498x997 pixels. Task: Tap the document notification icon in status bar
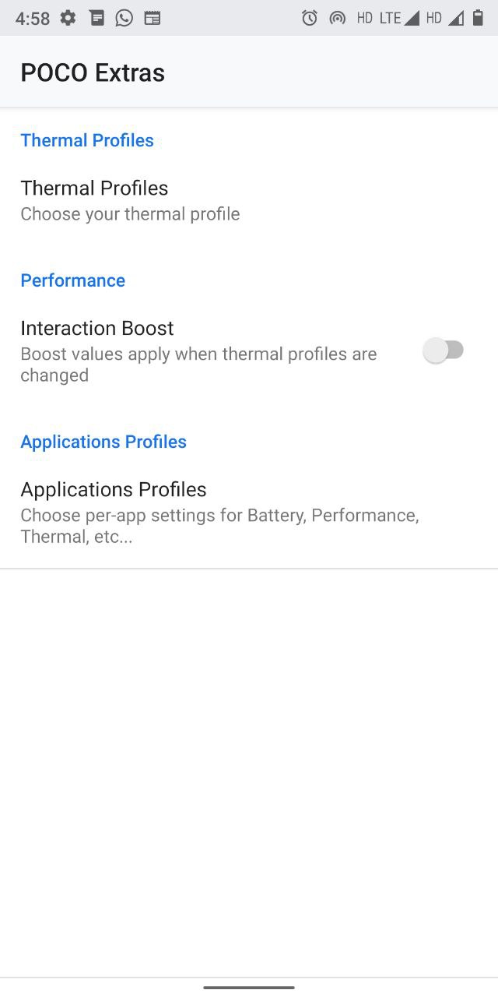click(x=96, y=18)
